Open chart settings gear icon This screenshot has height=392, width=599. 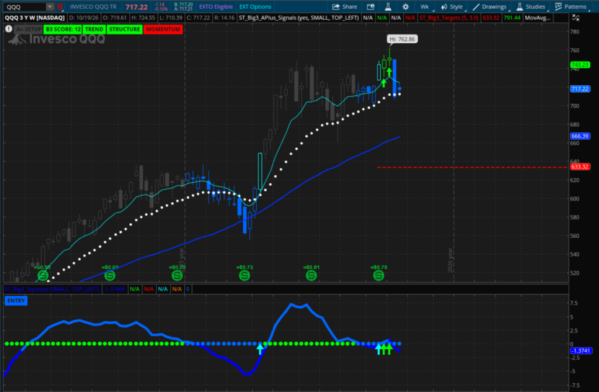(x=405, y=6)
